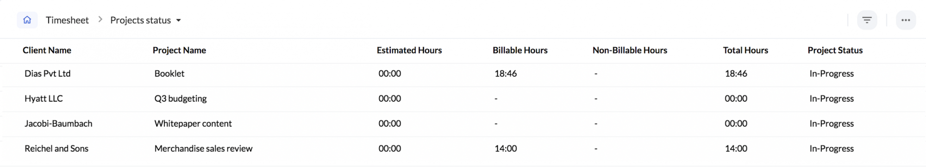Click the Non-Billable Hours column header
The height and width of the screenshot is (167, 926).
coord(630,50)
